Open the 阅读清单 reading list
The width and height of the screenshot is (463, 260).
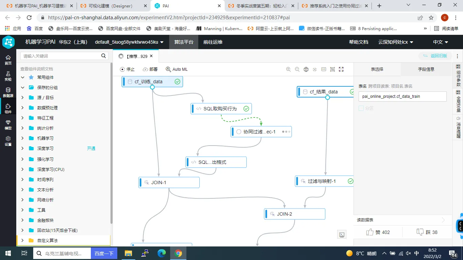coord(446,29)
